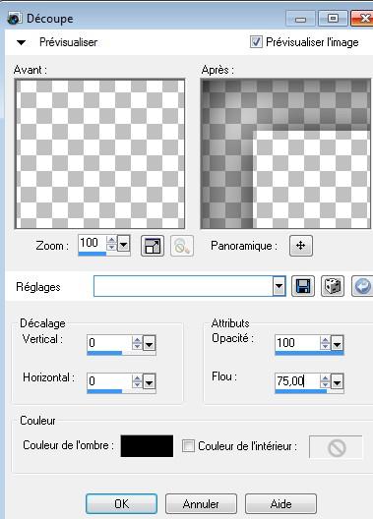Toggle the Prévisualiser l'image checkbox

point(256,42)
